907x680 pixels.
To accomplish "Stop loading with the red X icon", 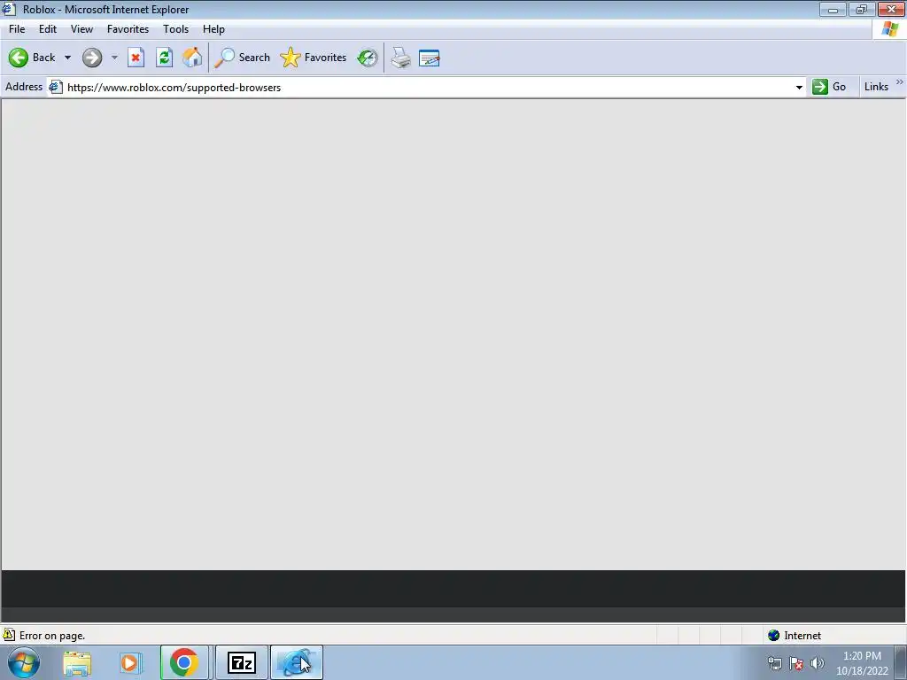I will (136, 58).
